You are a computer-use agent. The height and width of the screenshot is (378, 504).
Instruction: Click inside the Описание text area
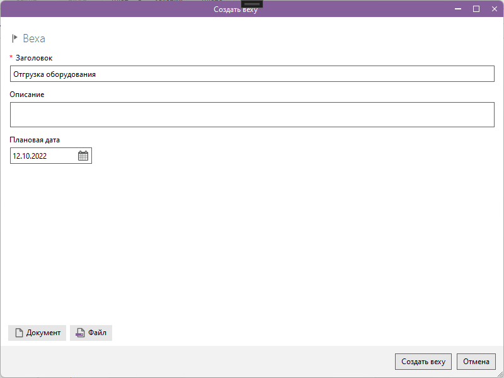point(252,115)
